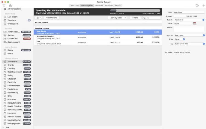Open the Ends dropdown set to Never
The image size is (206, 129).
(180, 39)
